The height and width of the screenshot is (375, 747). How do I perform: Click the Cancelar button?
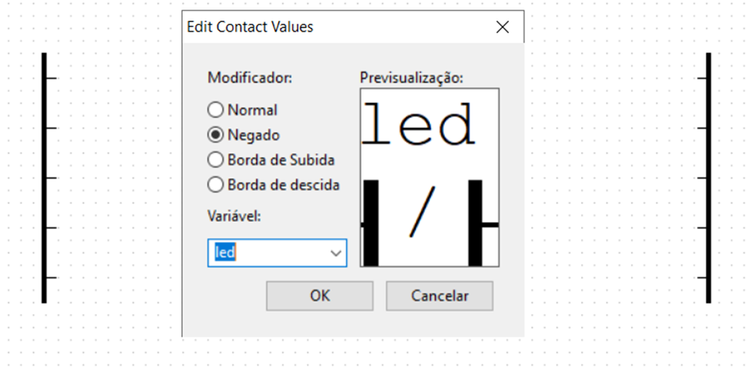pos(439,296)
